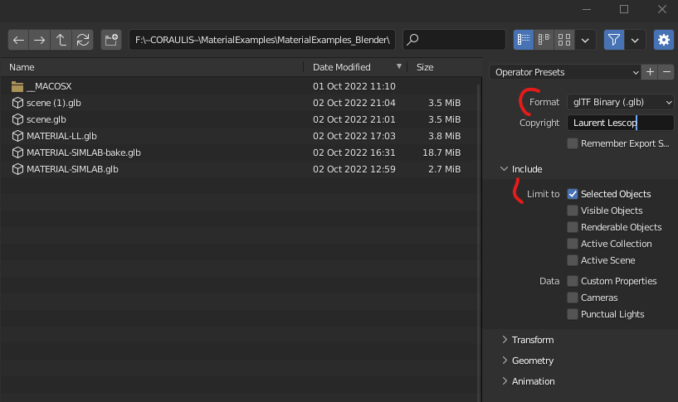This screenshot has height=402, width=678.
Task: Minimize the file browser window
Action: pos(587,9)
